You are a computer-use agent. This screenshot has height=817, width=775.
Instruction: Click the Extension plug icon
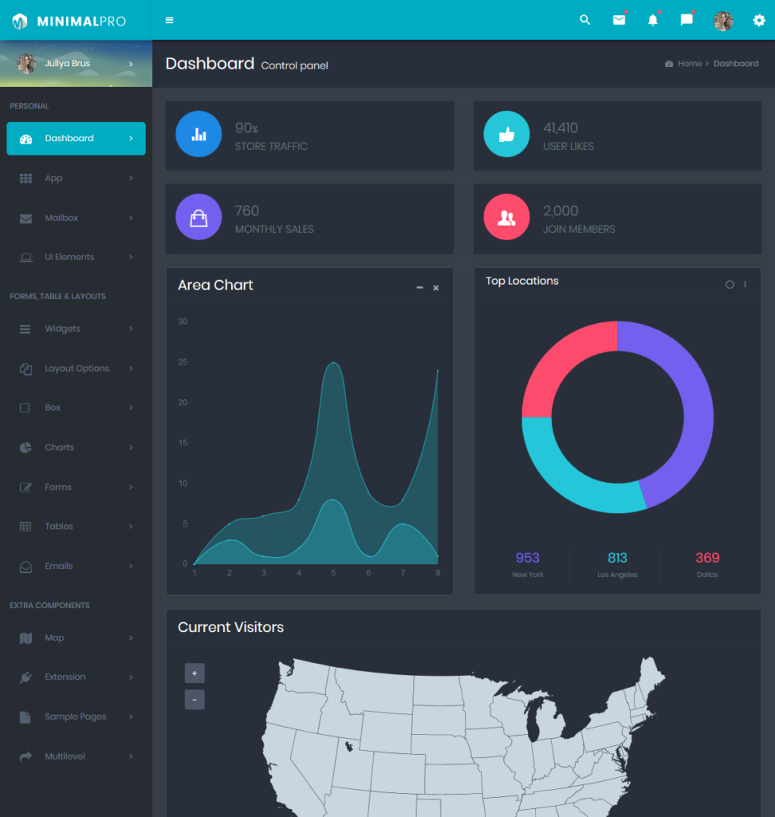(26, 677)
